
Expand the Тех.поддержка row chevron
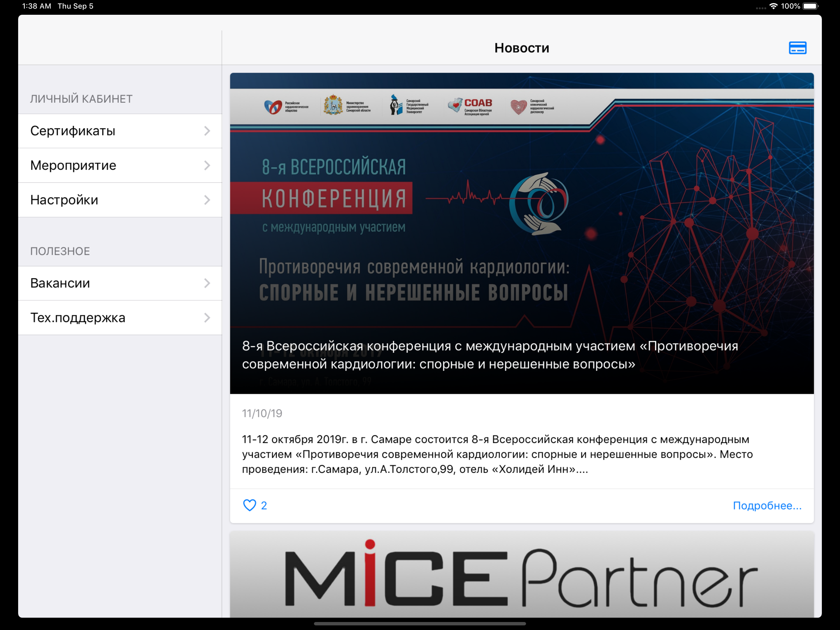207,318
